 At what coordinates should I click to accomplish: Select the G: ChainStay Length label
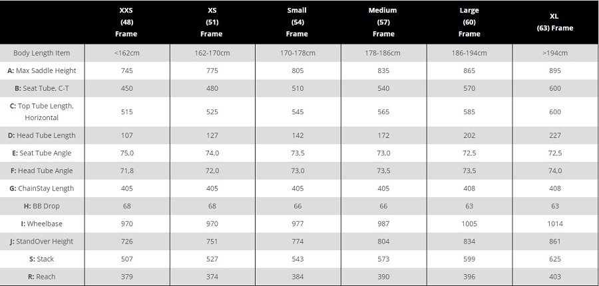42,188
